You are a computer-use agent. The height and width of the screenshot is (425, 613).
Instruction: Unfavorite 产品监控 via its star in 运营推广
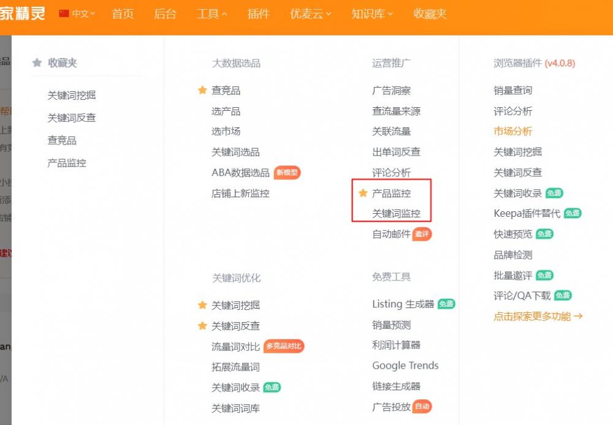point(363,194)
